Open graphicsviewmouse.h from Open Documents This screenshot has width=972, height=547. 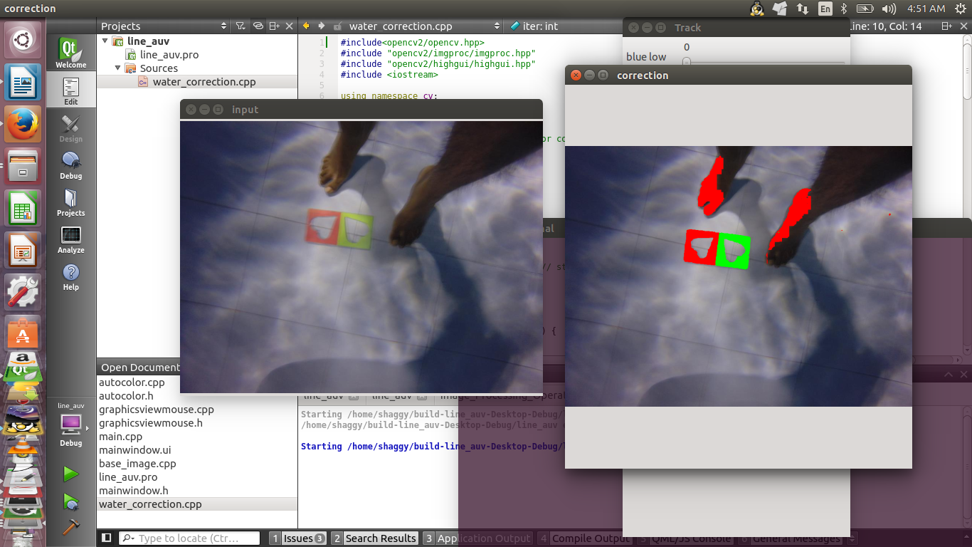151,423
